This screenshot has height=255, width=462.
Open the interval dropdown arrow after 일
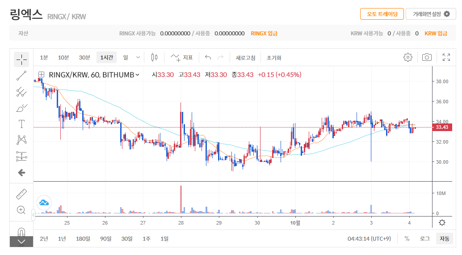[138, 57]
